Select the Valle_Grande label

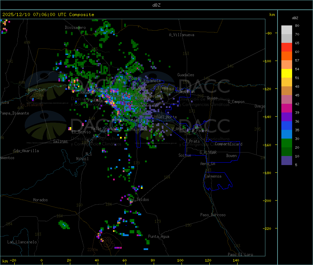tap(103, 128)
